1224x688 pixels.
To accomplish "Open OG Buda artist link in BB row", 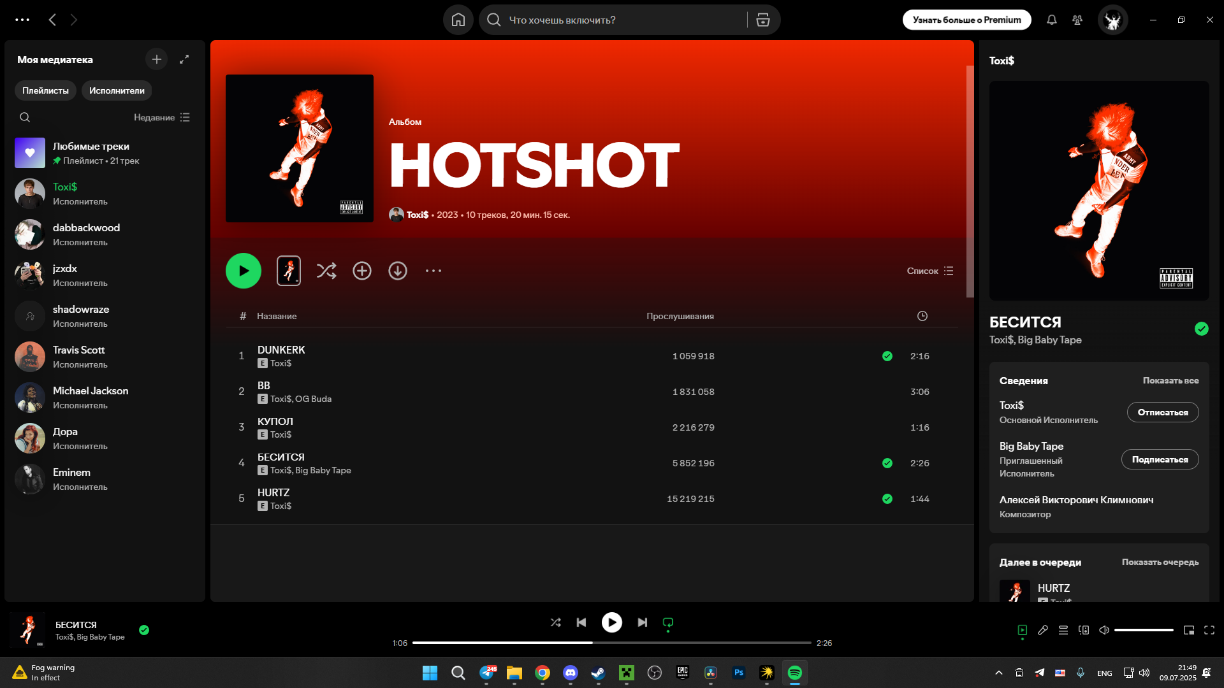I will 313,399.
